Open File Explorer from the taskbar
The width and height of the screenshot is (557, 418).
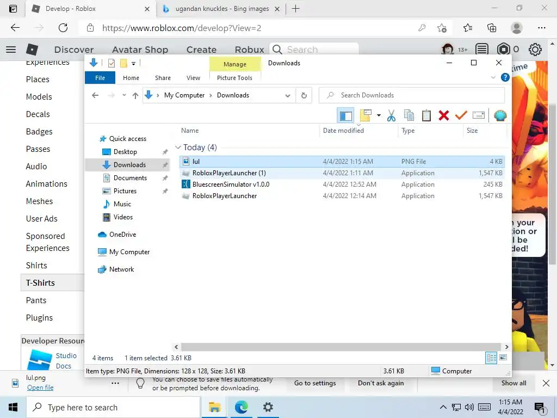pos(214,407)
